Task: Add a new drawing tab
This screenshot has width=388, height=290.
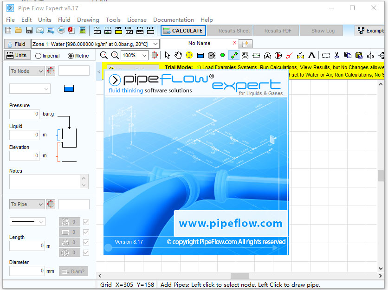Action: point(245,44)
